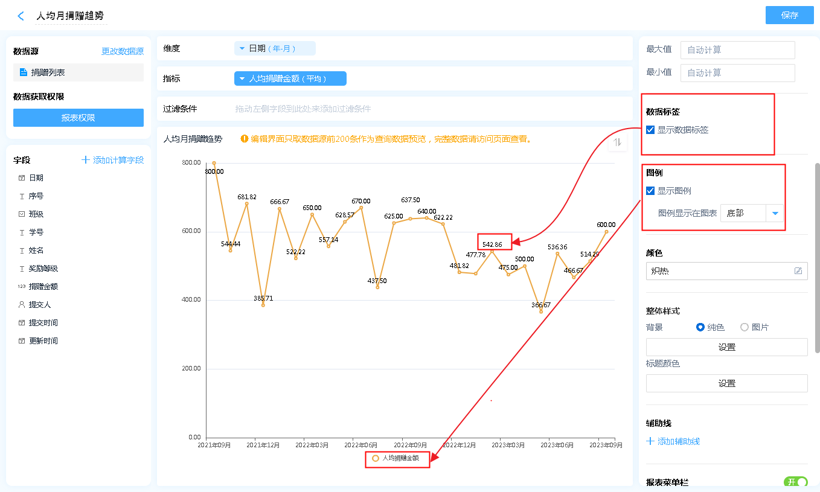Click the 最大值 input field
The image size is (820, 492).
tap(737, 50)
